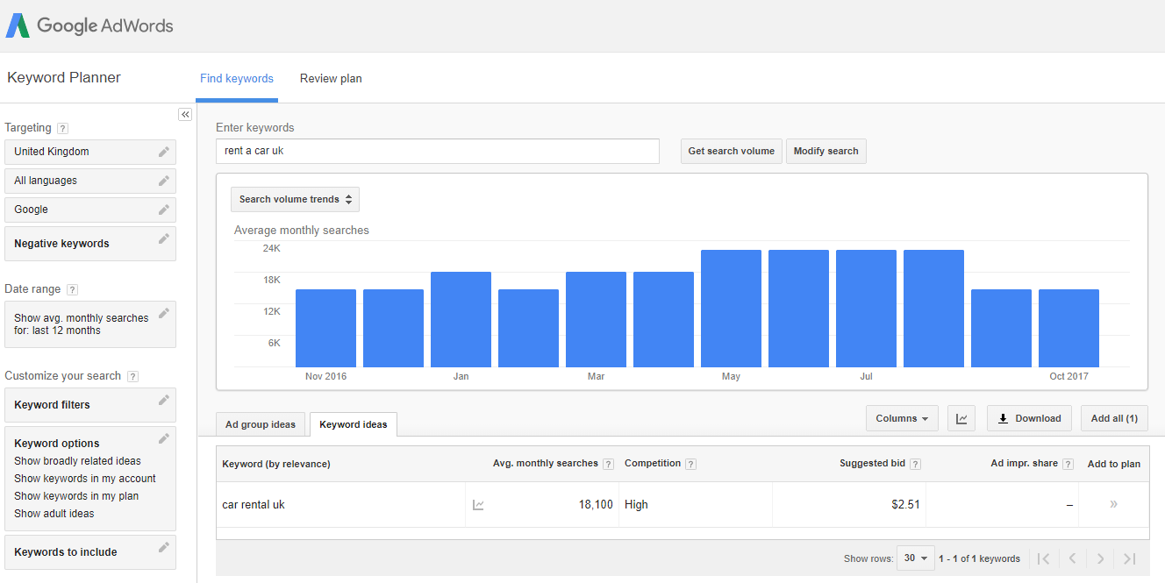Click the $2.51 suggested bid value

tap(905, 505)
